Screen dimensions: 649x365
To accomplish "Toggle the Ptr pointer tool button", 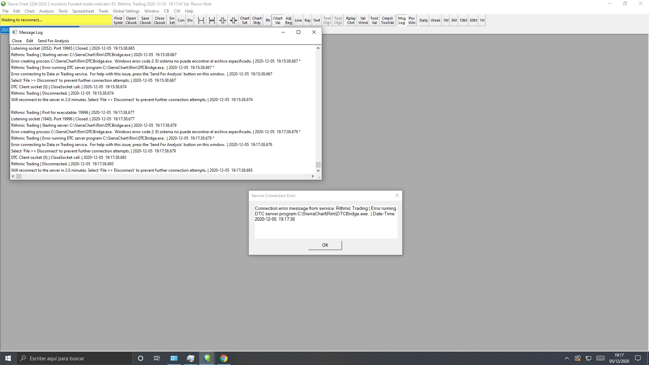I will click(x=268, y=20).
